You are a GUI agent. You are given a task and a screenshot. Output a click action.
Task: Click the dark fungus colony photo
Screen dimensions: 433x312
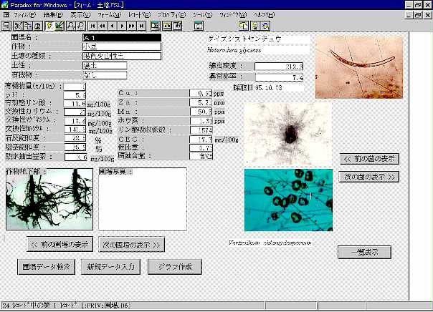[x=288, y=133]
